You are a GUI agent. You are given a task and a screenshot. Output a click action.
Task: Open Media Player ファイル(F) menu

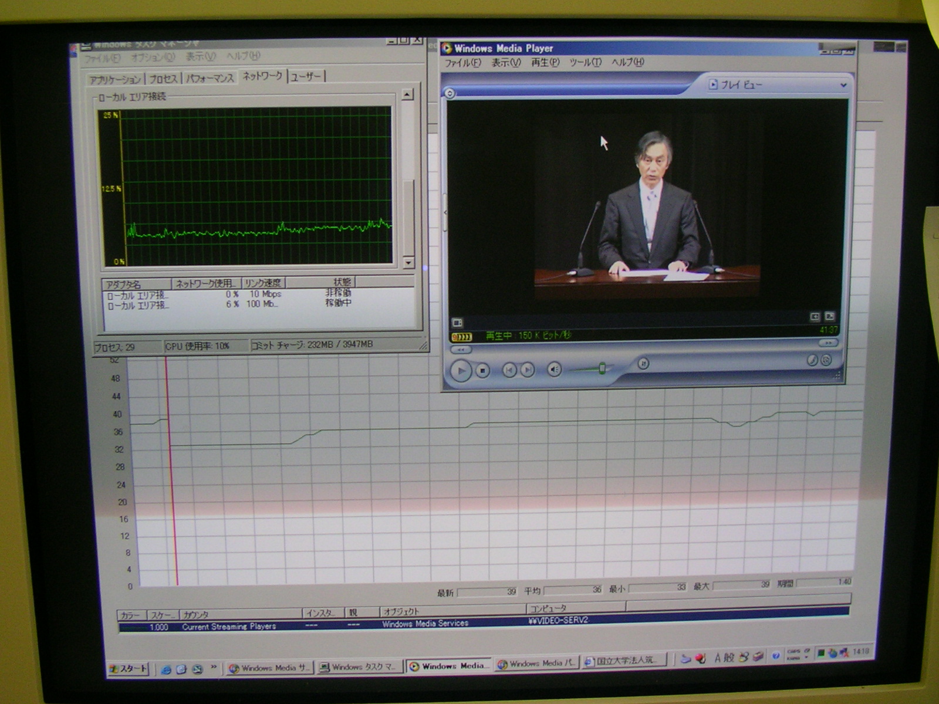click(462, 63)
